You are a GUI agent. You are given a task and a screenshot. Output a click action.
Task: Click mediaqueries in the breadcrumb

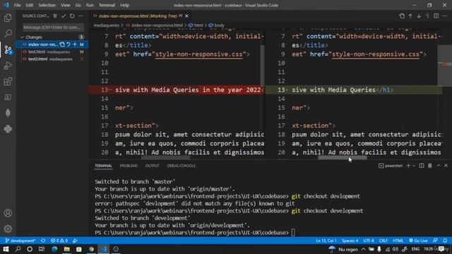click(107, 25)
